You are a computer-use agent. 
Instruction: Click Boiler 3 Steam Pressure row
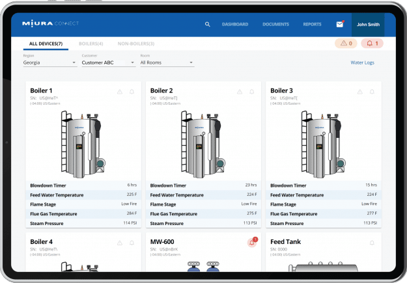[x=324, y=223]
